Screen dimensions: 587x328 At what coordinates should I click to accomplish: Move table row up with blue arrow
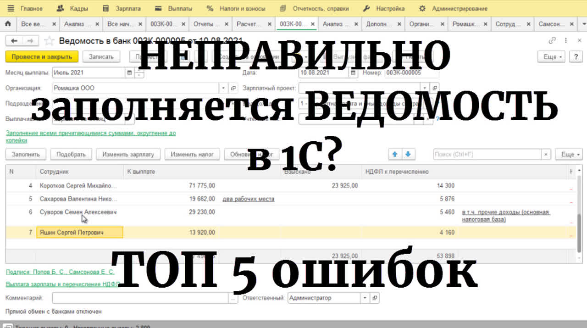(394, 155)
